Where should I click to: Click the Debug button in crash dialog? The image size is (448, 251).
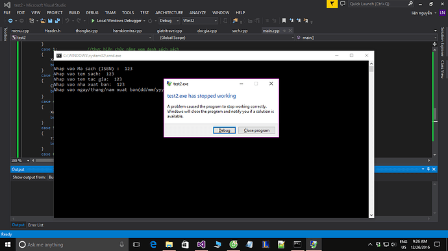(x=224, y=130)
